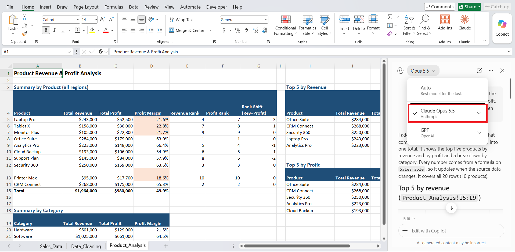Screen dimensions: 515x252
Task: Click the Insert Function fx icon
Action: (x=100, y=52)
